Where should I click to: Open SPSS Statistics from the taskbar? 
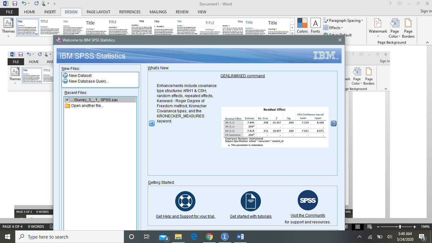[225, 236]
